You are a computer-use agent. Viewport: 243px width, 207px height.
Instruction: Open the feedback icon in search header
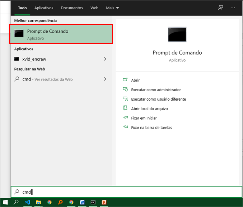pyautogui.click(x=220, y=8)
